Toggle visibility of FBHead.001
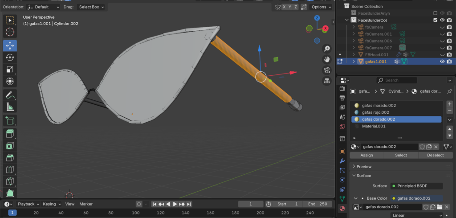This screenshot has height=218, width=456. pos(442,54)
